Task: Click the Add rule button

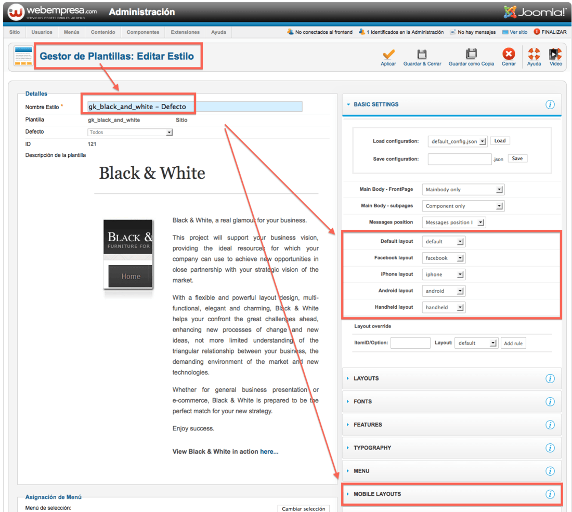Action: 513,343
